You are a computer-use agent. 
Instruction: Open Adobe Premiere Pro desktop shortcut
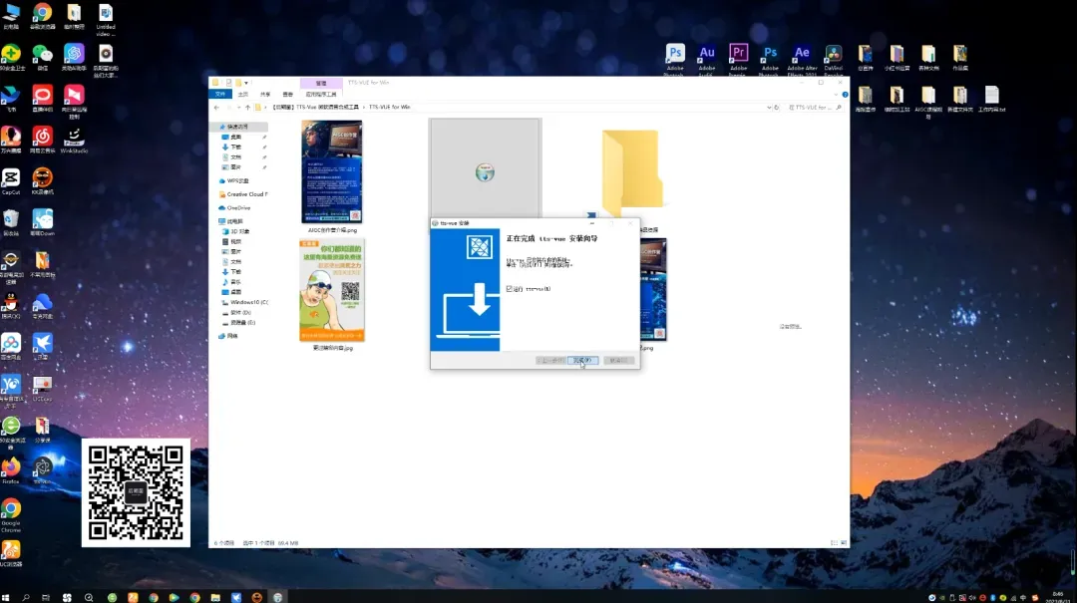pos(738,54)
